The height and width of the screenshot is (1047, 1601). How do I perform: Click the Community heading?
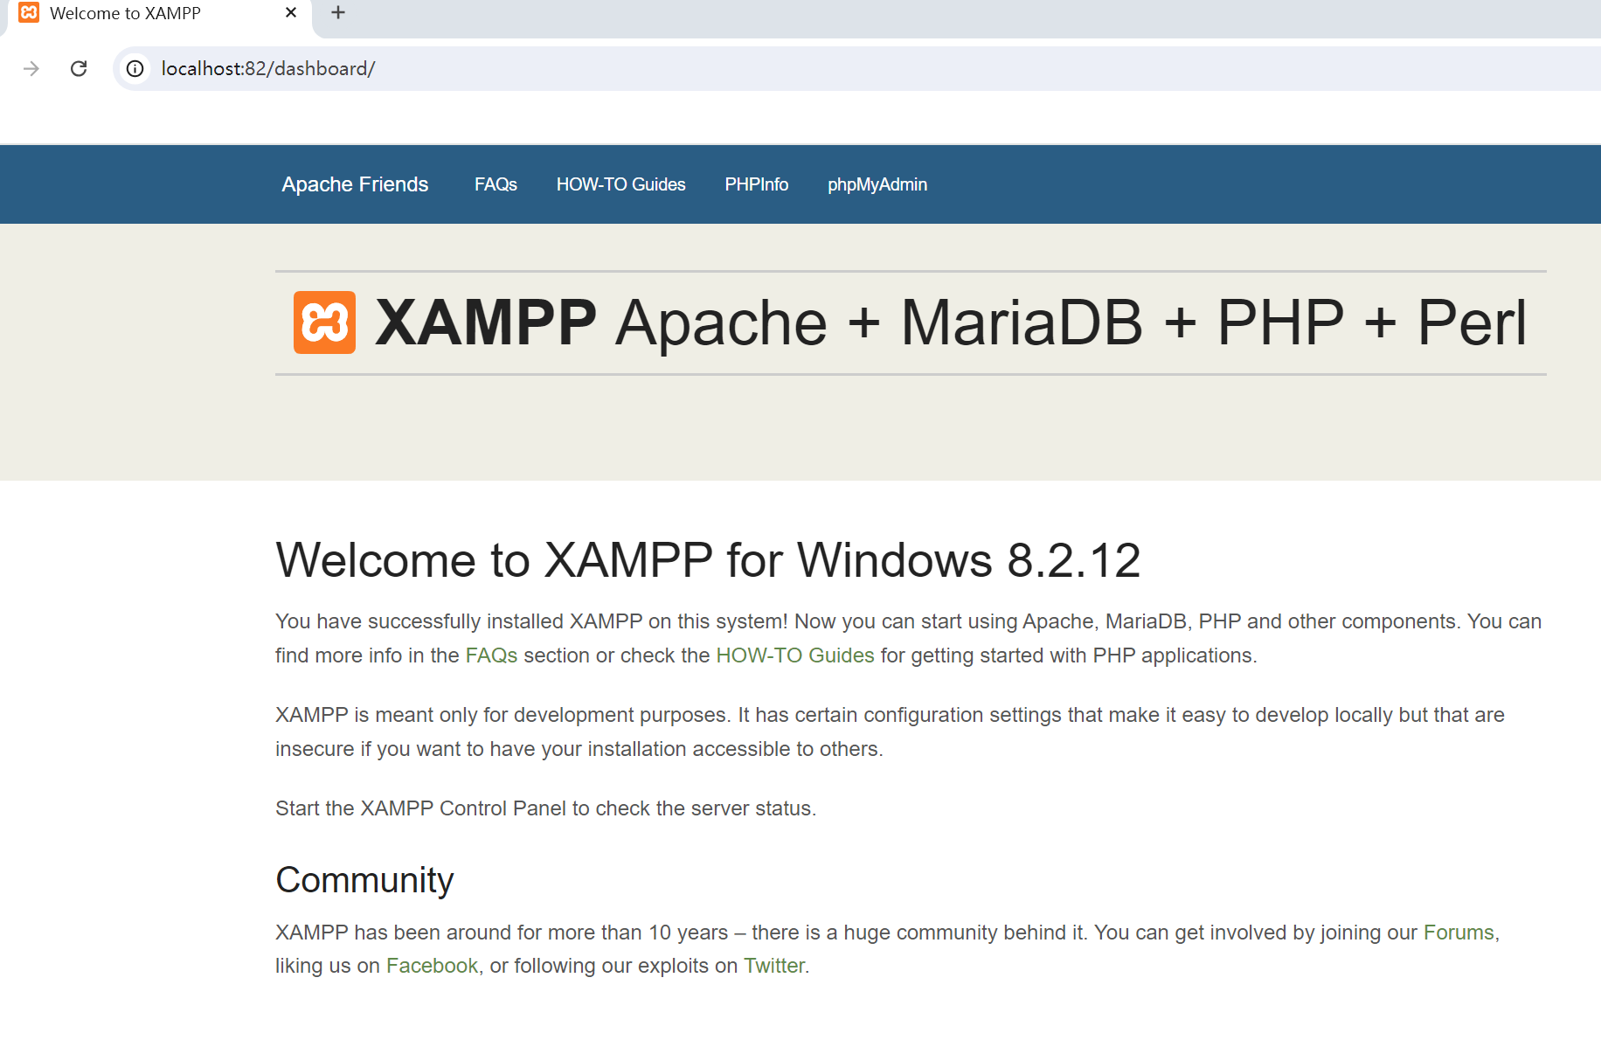(x=364, y=880)
